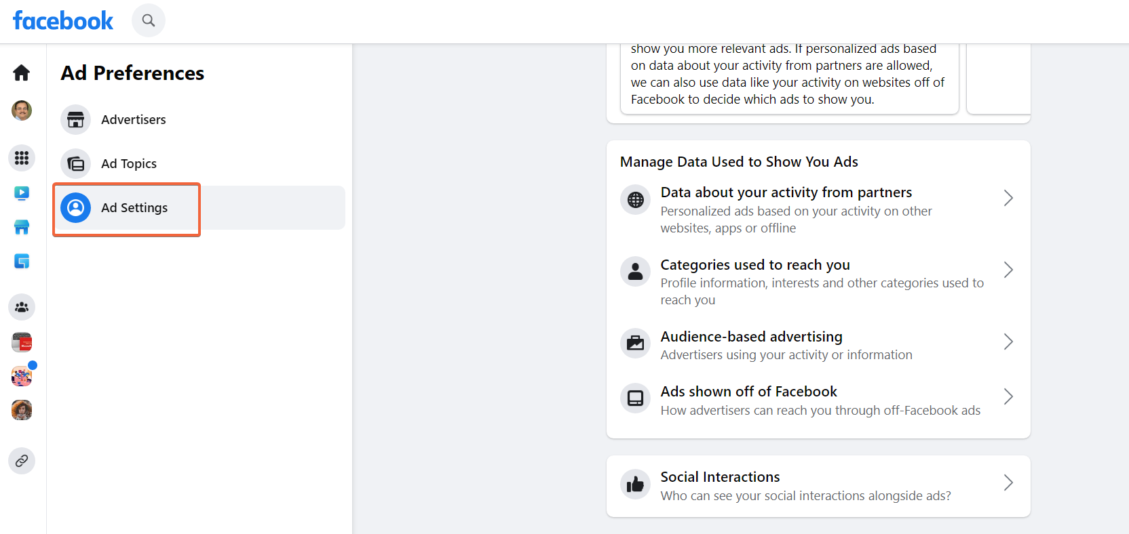The width and height of the screenshot is (1129, 534).
Task: Expand chevron for Audience-based advertising
Action: (x=1008, y=342)
